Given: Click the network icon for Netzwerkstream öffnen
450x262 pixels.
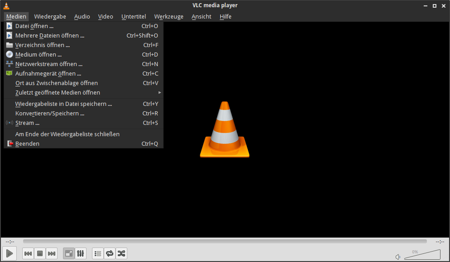Looking at the screenshot, I should point(10,64).
